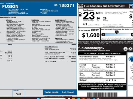Click the 'PRICE INFORMATION' heading
The height and width of the screenshot is (99, 133).
[x=51, y=47]
